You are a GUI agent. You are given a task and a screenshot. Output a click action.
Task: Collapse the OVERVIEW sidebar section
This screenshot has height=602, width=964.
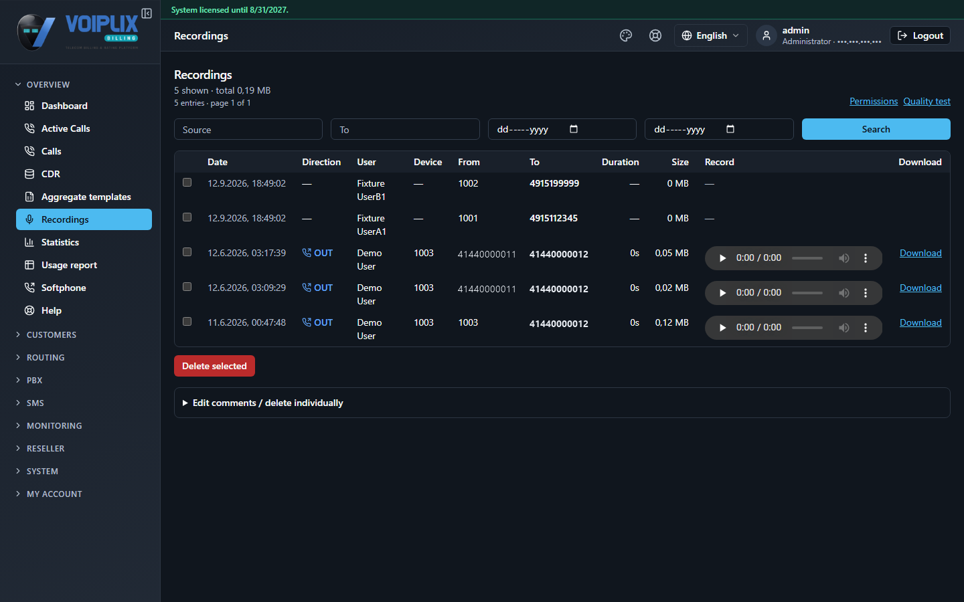coord(42,84)
